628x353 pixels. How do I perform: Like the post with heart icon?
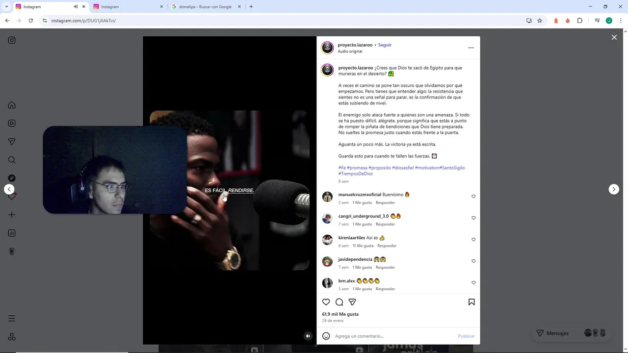(326, 302)
